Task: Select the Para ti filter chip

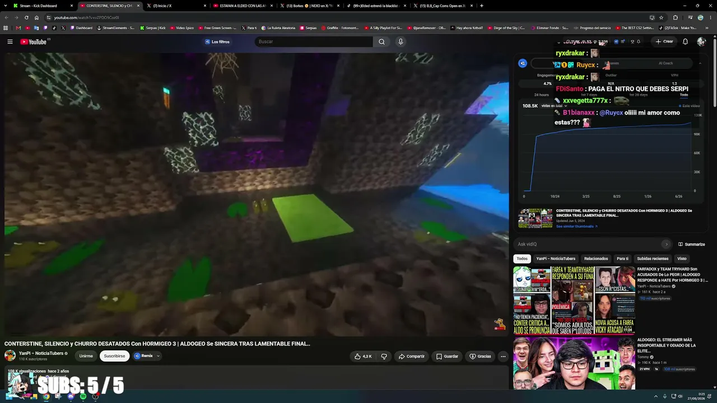Action: (622, 259)
